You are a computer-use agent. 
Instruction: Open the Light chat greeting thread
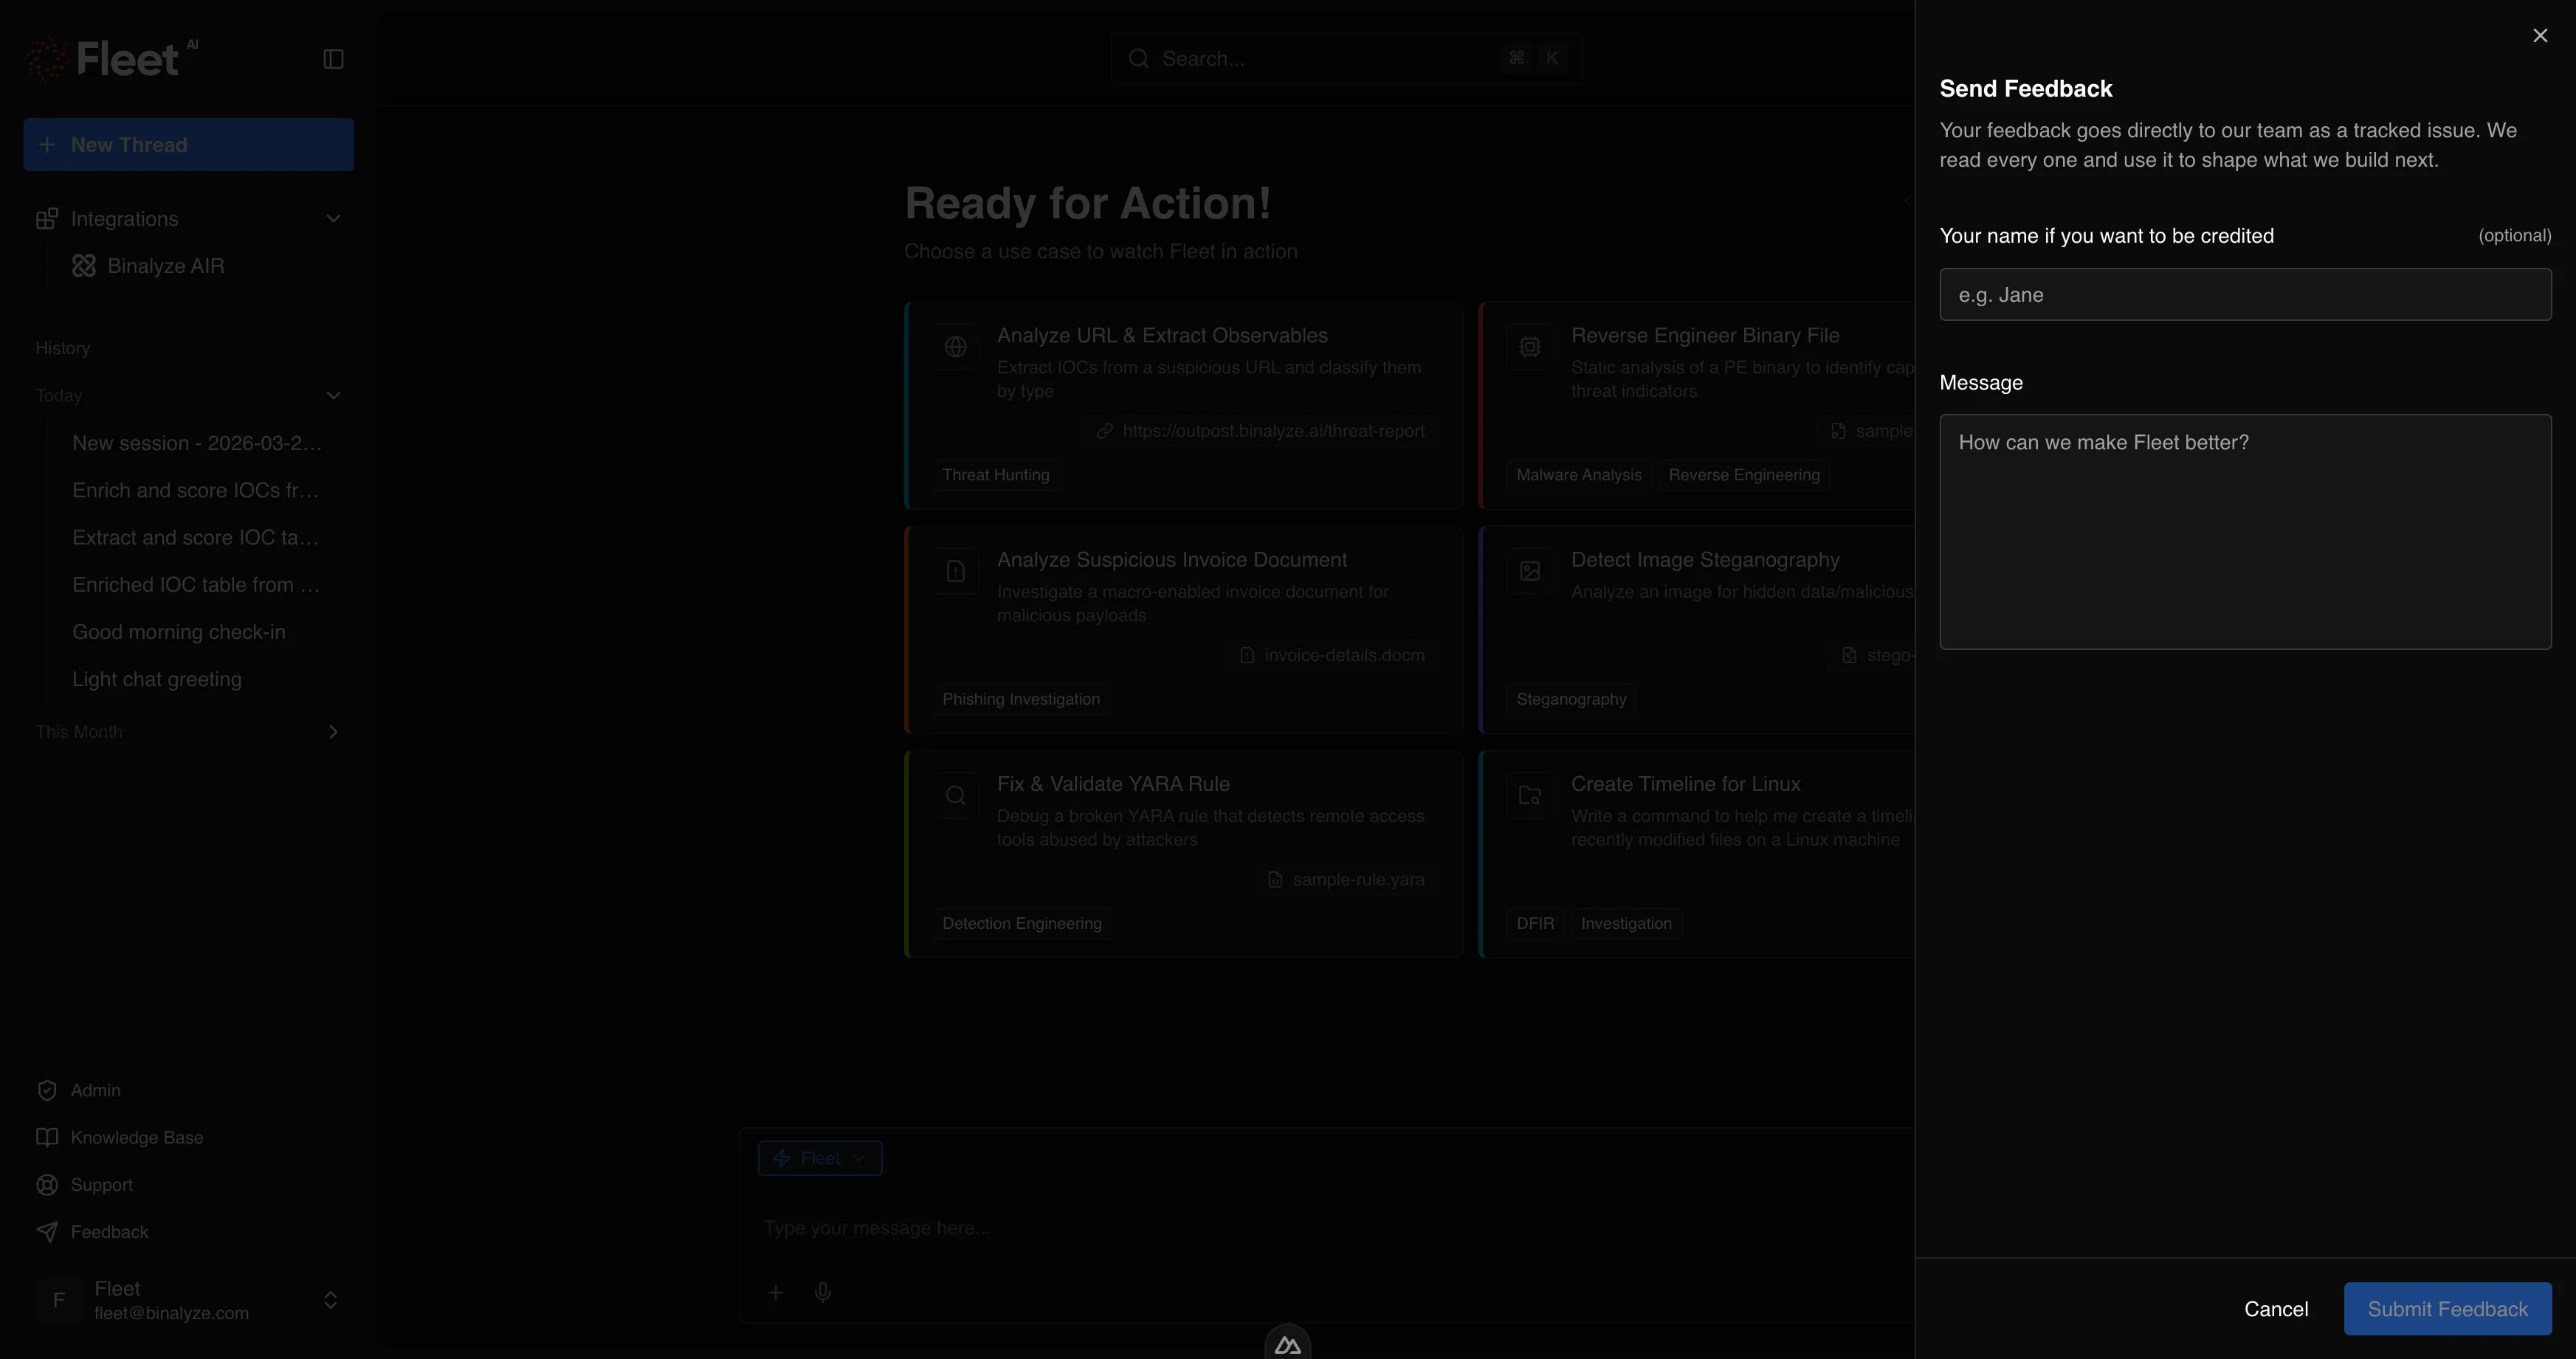click(x=157, y=679)
